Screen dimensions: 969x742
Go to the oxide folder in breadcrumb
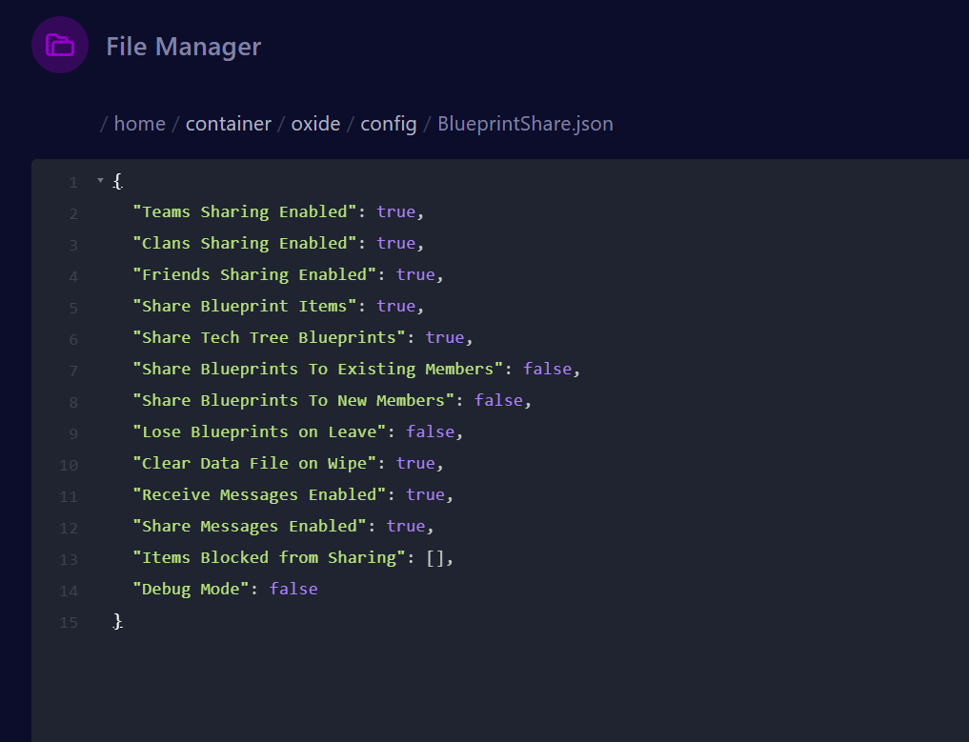pos(315,124)
